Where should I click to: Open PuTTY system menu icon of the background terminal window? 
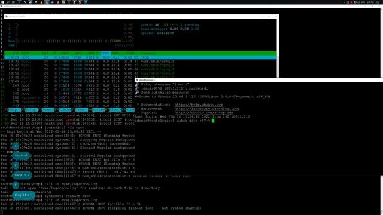point(2,6)
